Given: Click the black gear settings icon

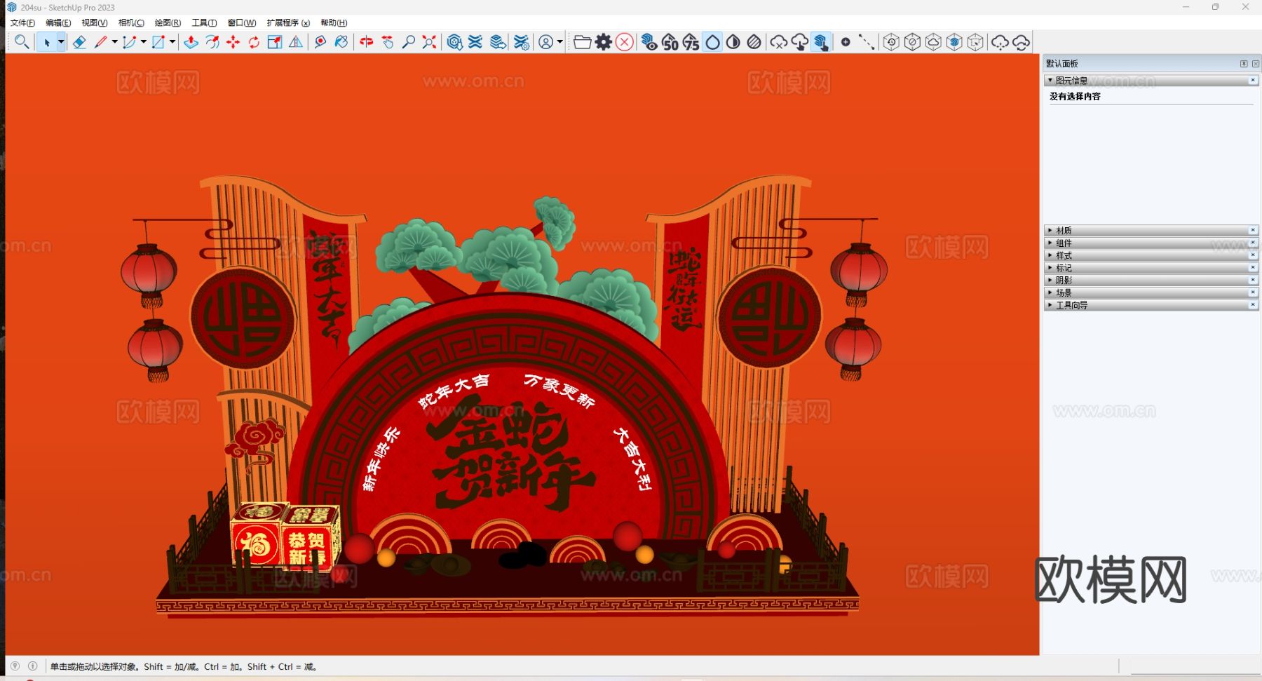Looking at the screenshot, I should coord(604,42).
